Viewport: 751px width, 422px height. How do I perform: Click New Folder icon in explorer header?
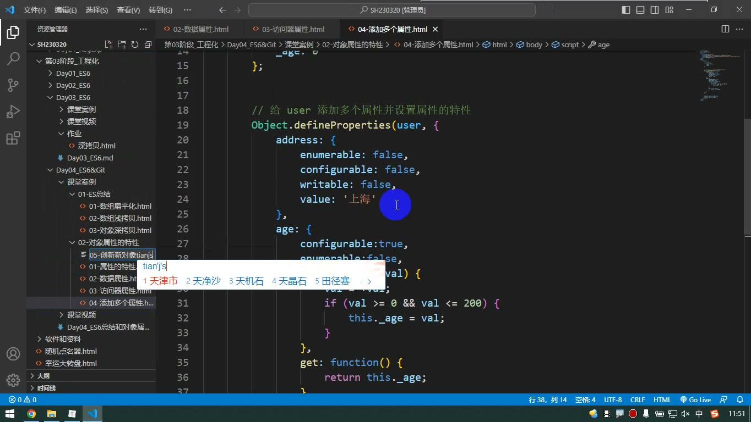point(122,45)
